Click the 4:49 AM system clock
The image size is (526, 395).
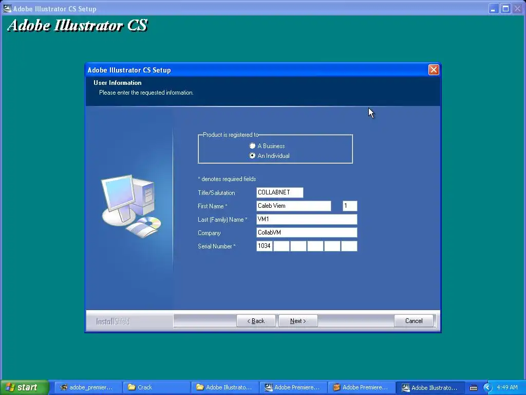[507, 387]
